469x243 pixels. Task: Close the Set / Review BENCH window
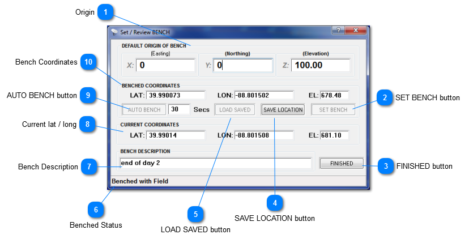coord(356,31)
